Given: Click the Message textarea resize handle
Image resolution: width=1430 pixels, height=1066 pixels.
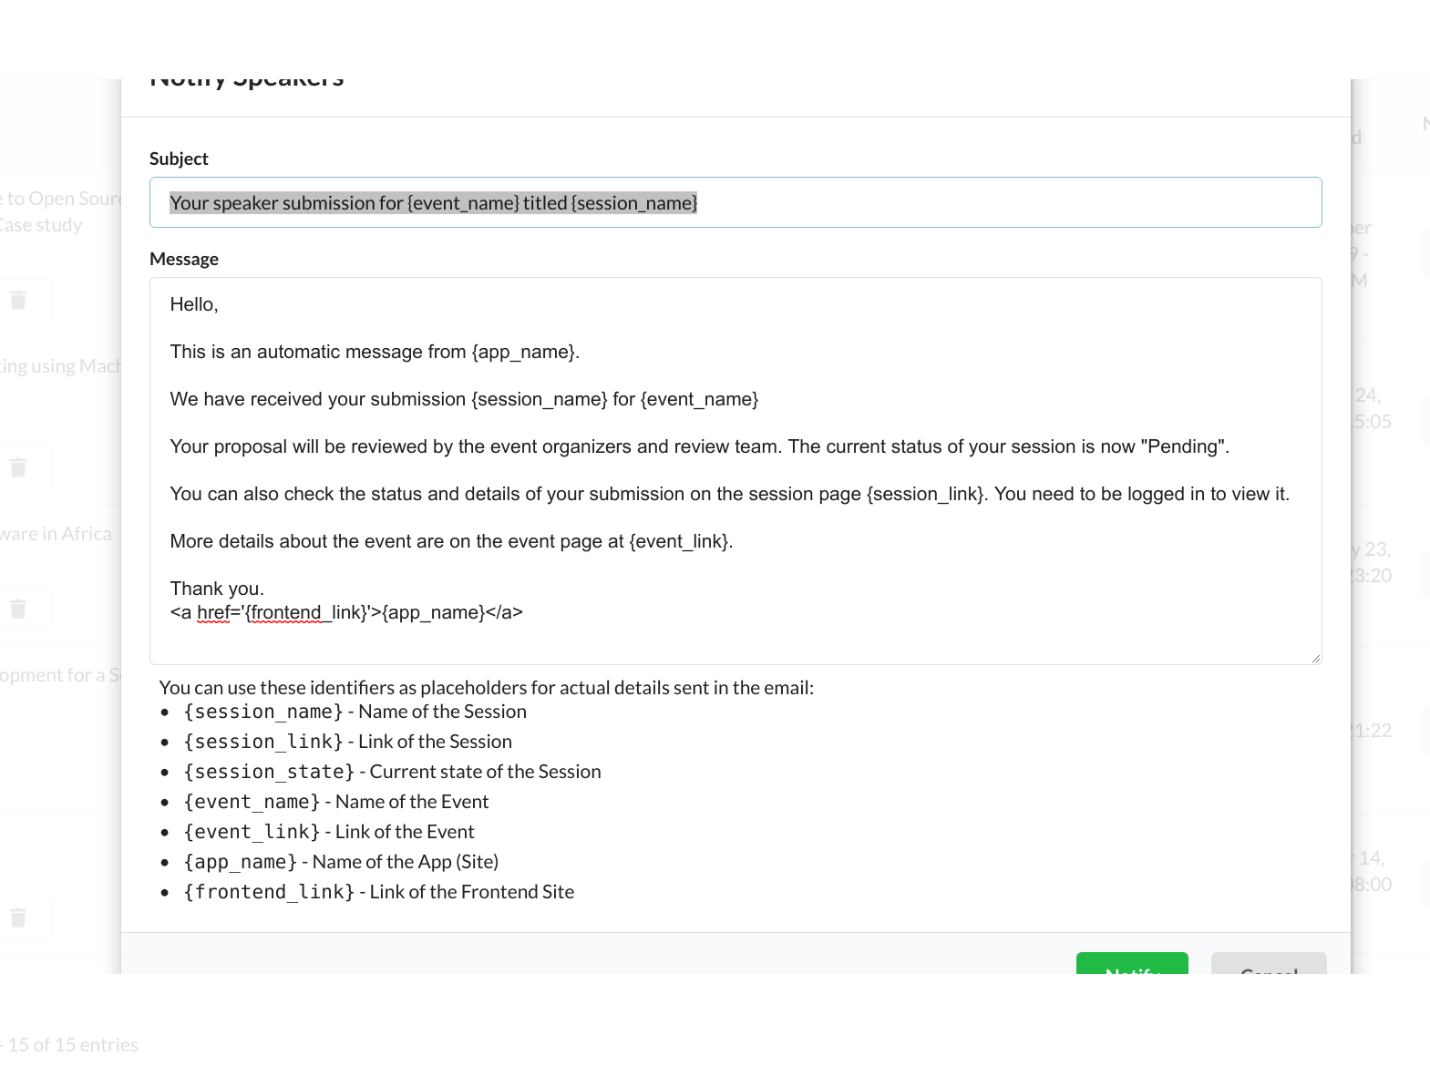Looking at the screenshot, I should pyautogui.click(x=1315, y=658).
